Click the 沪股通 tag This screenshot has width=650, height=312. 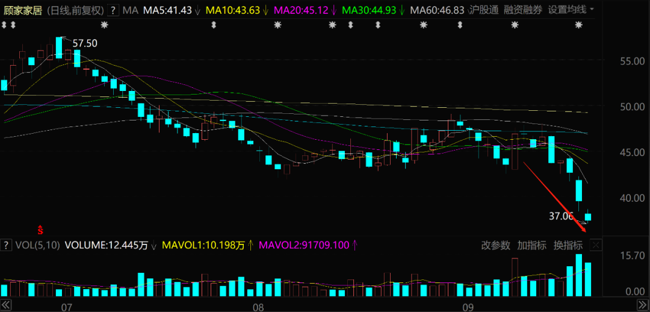(483, 10)
